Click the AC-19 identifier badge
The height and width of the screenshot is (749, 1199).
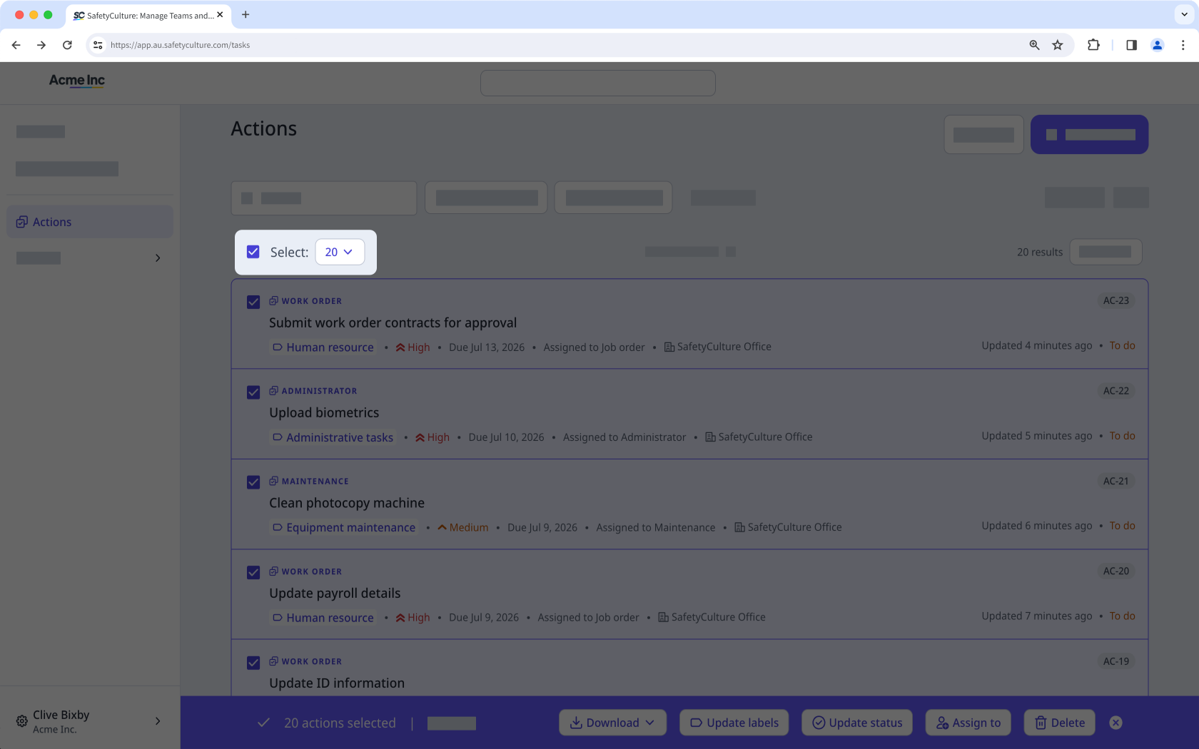tap(1116, 661)
